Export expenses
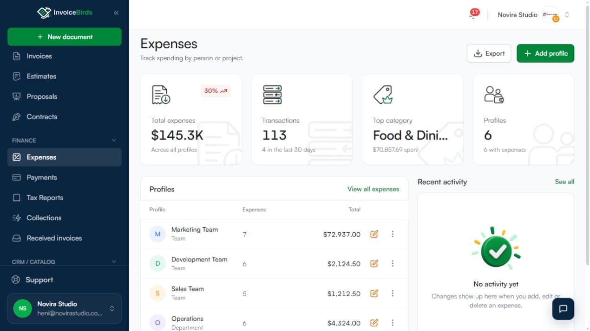Image resolution: width=590 pixels, height=331 pixels. (x=489, y=53)
